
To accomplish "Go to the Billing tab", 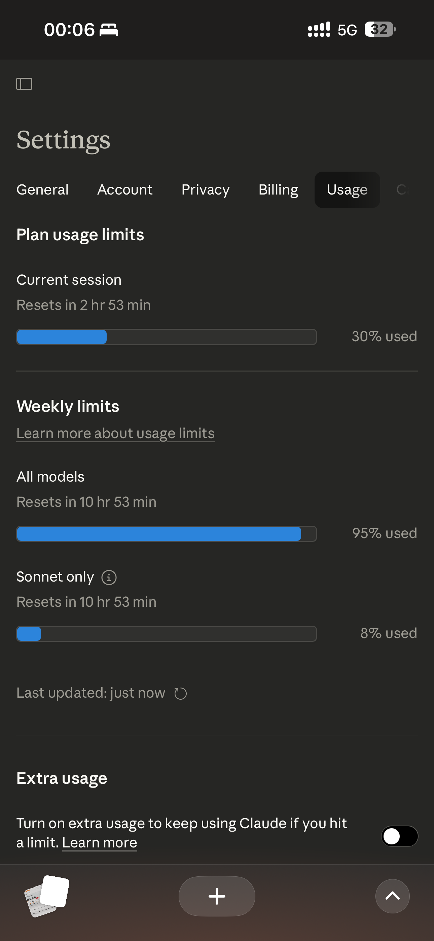I will 278,189.
